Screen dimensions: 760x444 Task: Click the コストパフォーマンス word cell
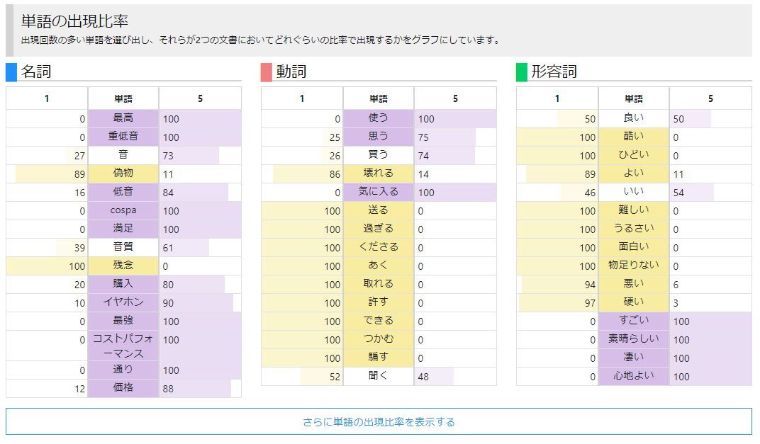click(x=123, y=346)
